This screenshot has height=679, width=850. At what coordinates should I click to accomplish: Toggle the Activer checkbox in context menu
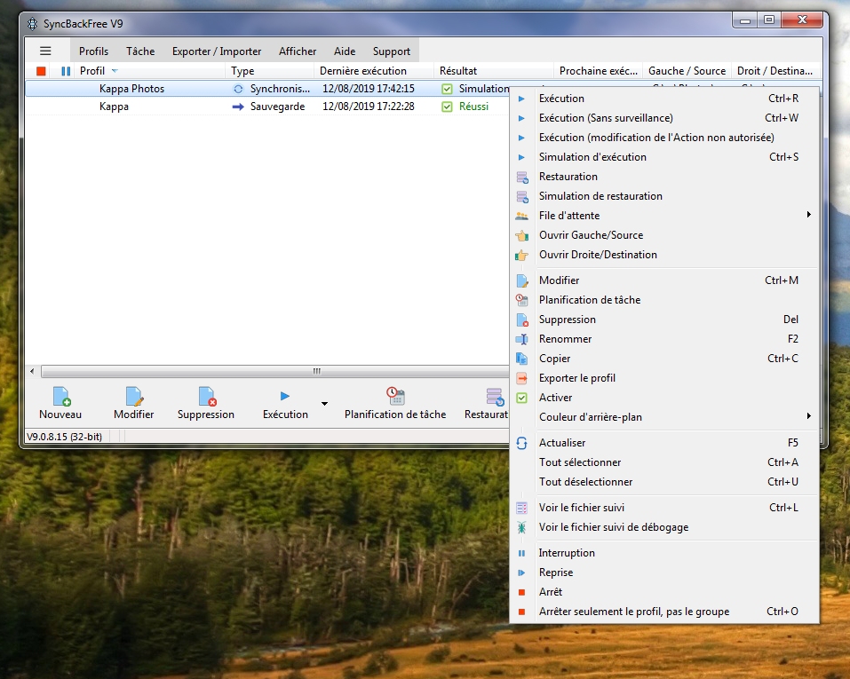(521, 398)
